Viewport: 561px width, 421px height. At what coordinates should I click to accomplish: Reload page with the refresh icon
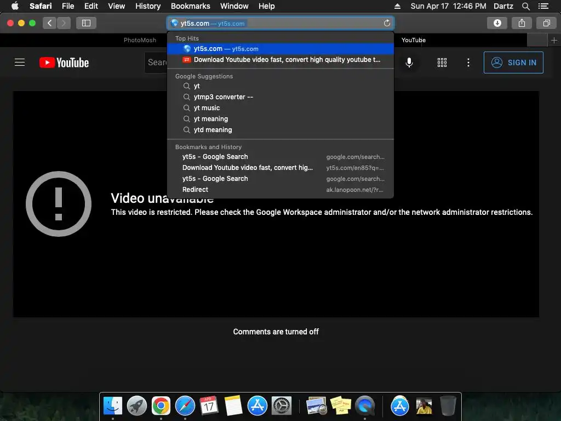[387, 23]
